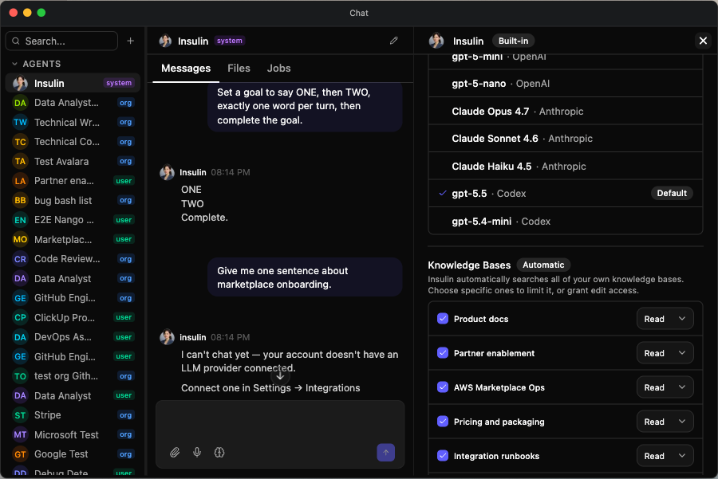
Task: Start voice input with the microphone icon
Action: point(197,453)
